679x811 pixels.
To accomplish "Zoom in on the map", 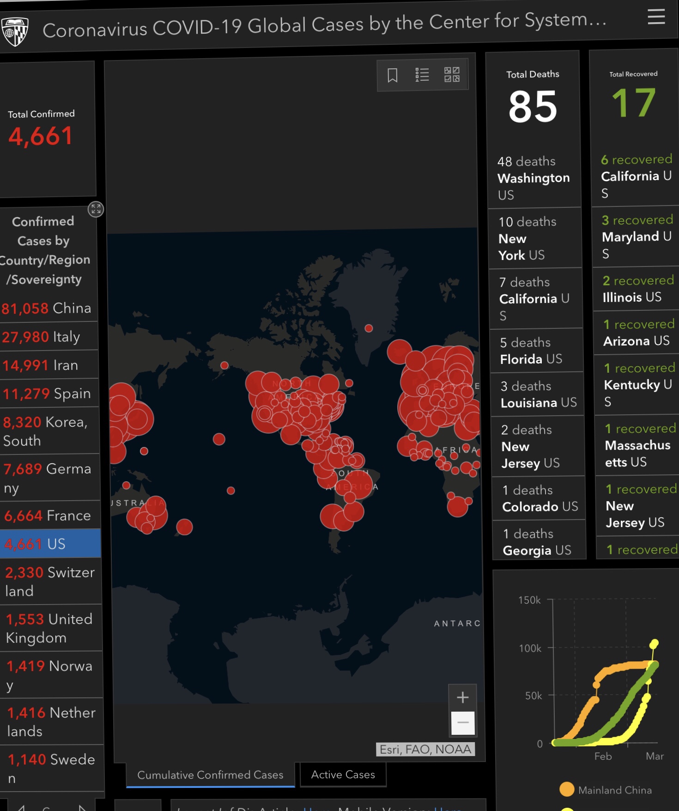I will [x=462, y=697].
